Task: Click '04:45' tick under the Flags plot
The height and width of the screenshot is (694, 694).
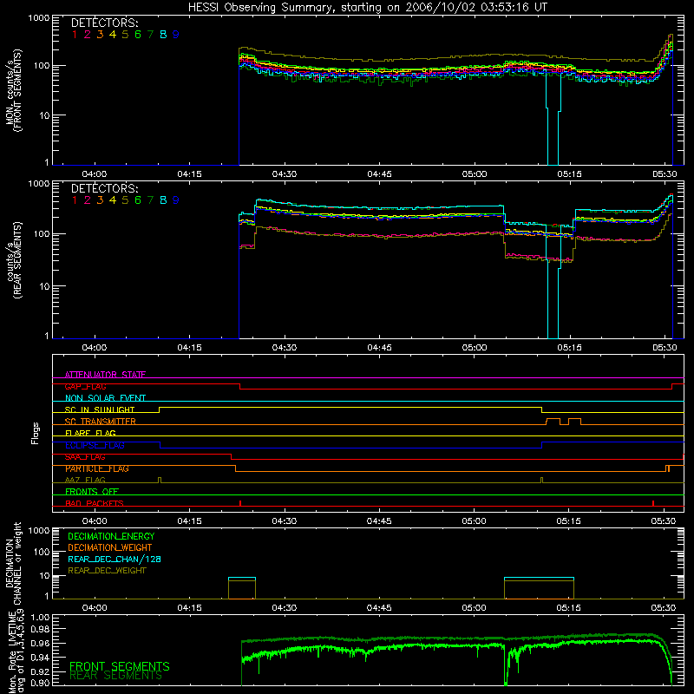Action: 379,521
